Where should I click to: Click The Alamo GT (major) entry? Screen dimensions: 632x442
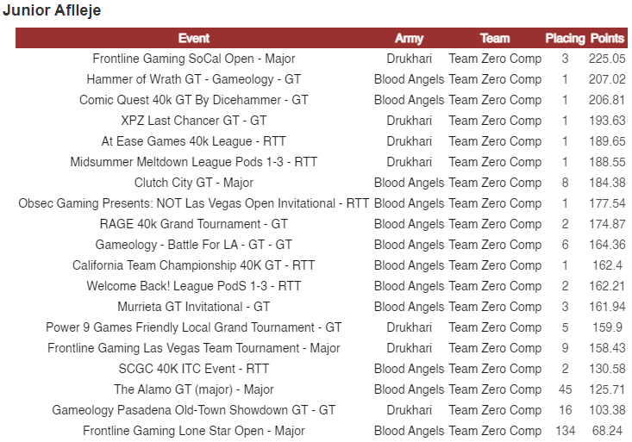click(194, 389)
